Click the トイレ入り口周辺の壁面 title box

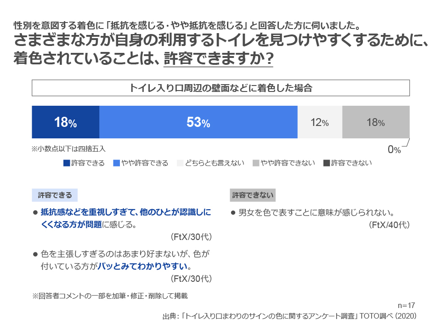tap(220, 88)
